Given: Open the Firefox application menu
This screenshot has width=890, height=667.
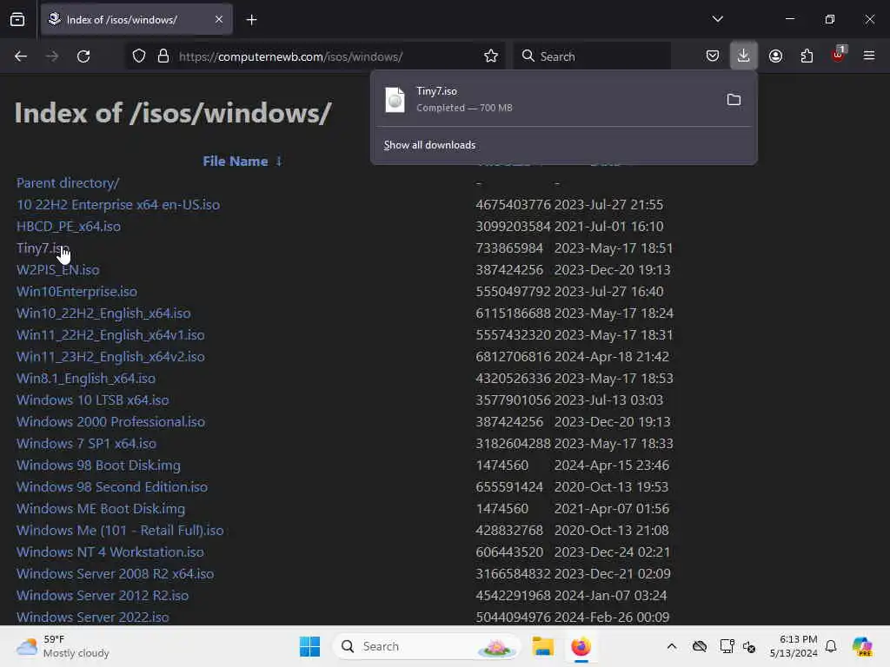Looking at the screenshot, I should click(x=868, y=56).
